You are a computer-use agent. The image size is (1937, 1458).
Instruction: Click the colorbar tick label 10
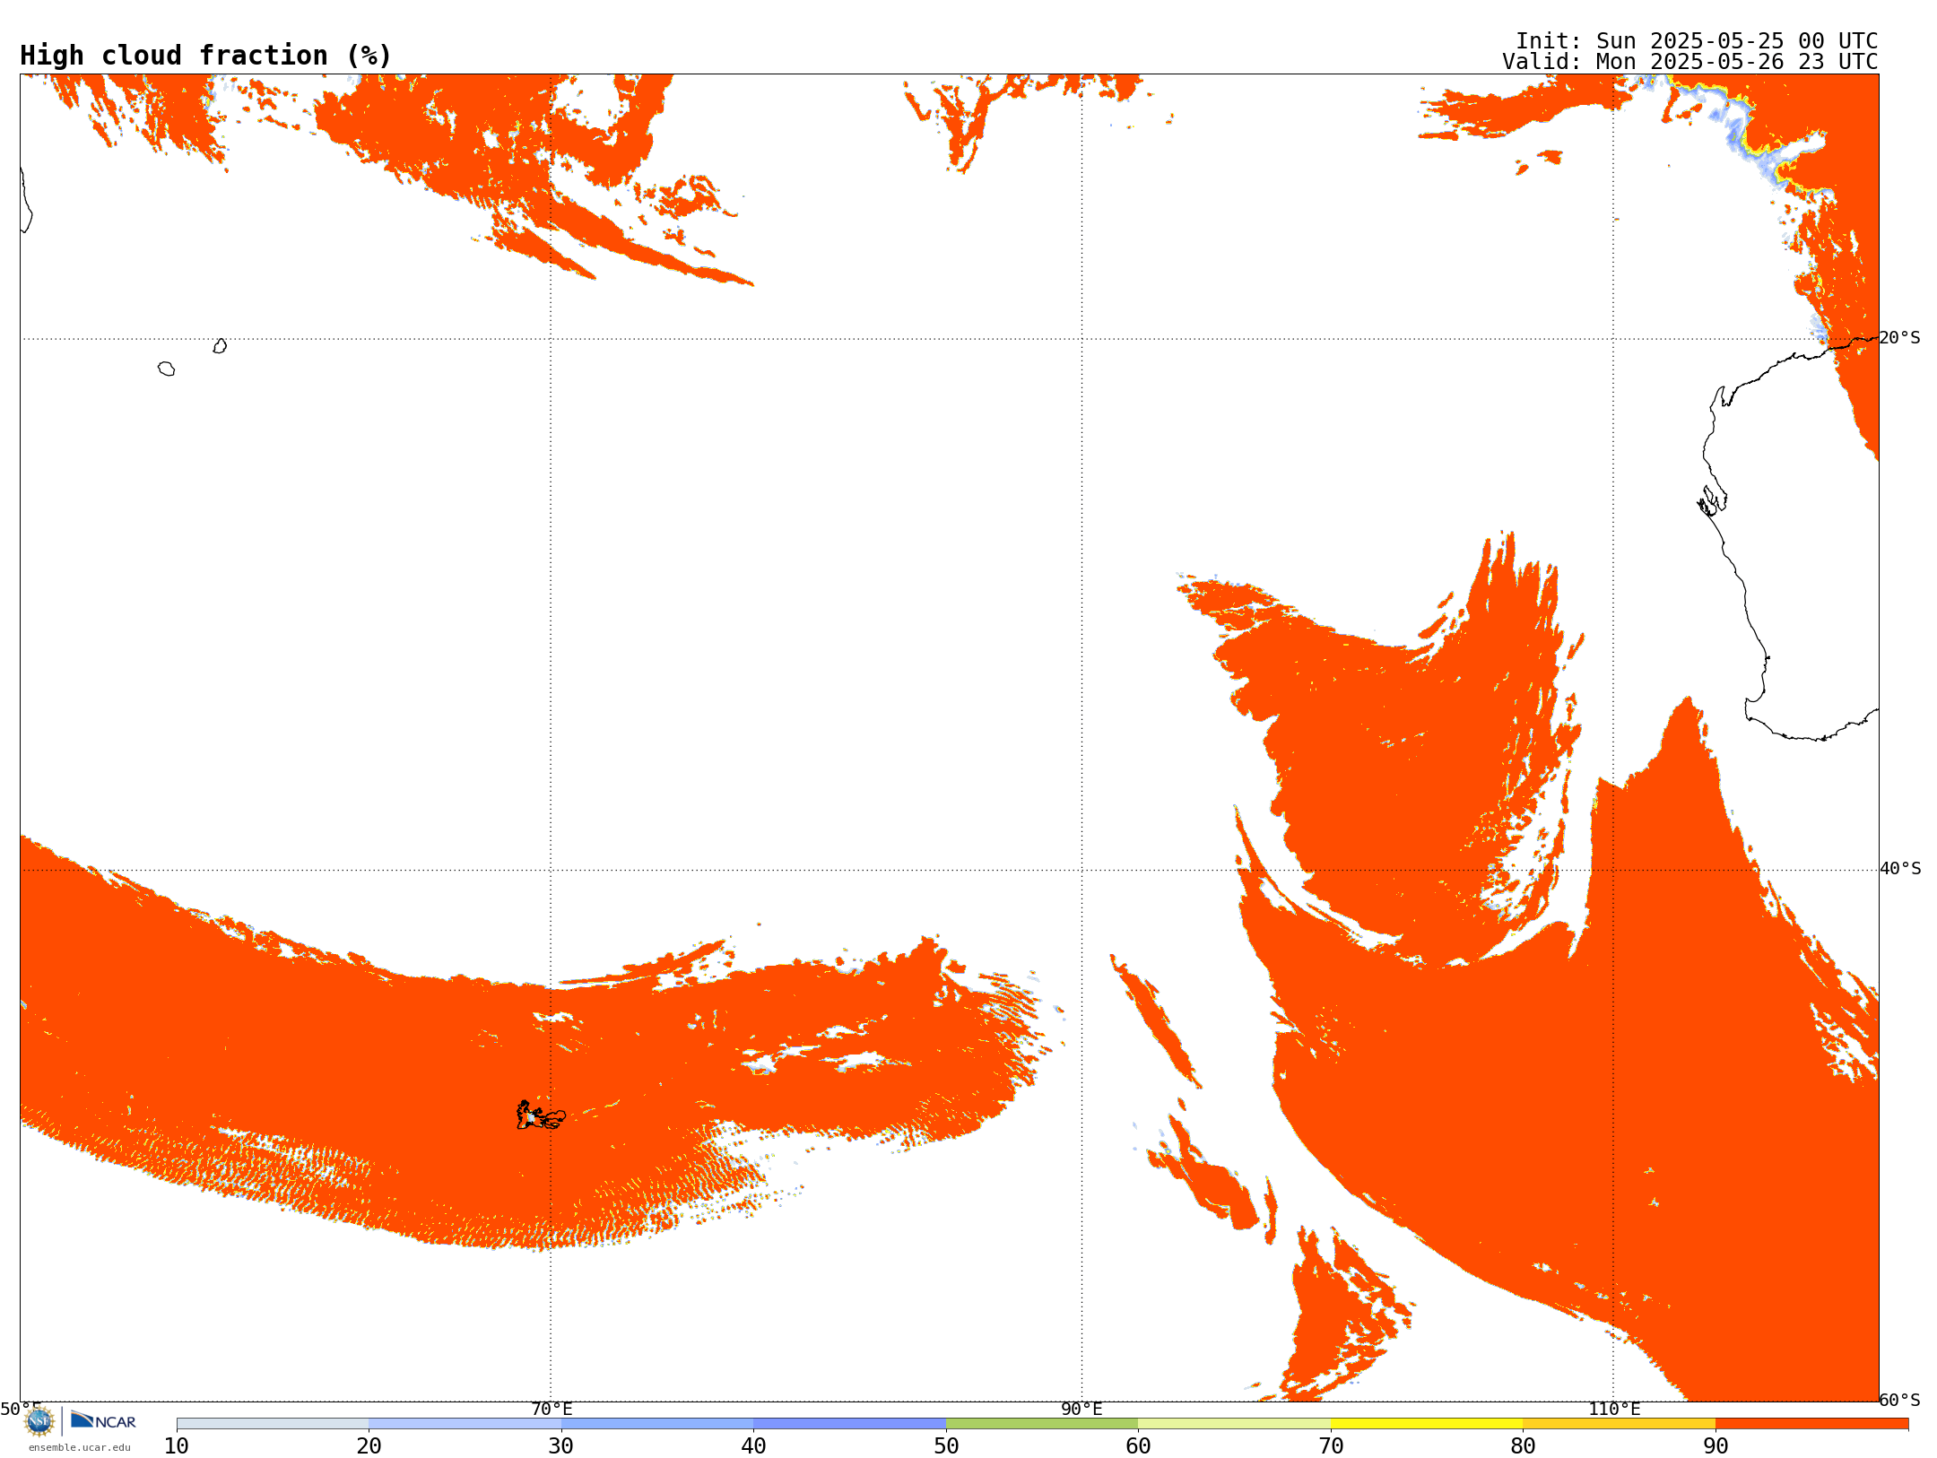[177, 1446]
